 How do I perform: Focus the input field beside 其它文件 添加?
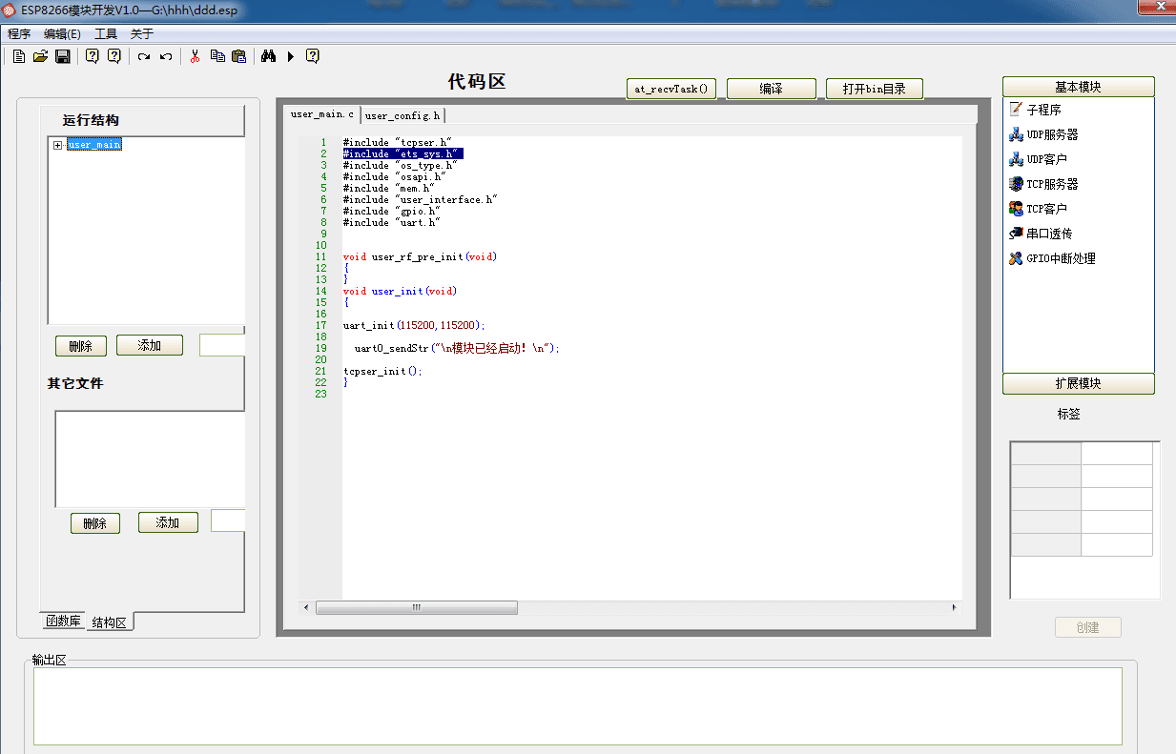(228, 520)
